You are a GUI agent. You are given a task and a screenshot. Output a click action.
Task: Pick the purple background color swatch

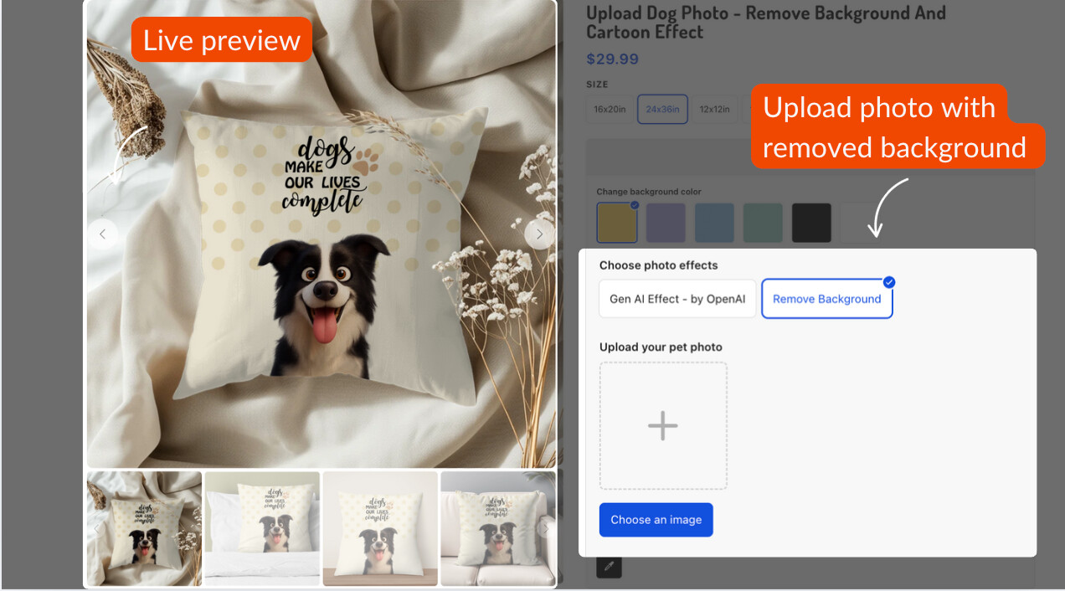click(666, 223)
